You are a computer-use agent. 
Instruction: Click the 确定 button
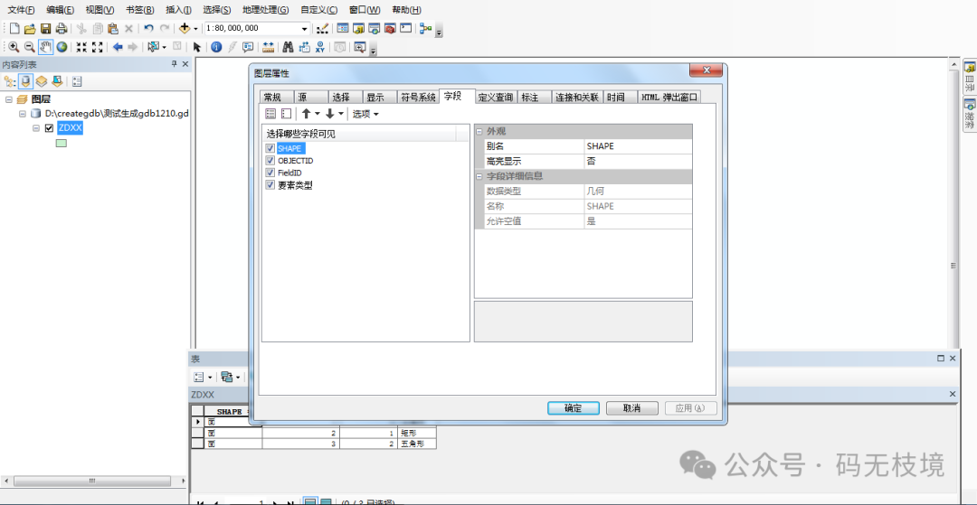(574, 408)
